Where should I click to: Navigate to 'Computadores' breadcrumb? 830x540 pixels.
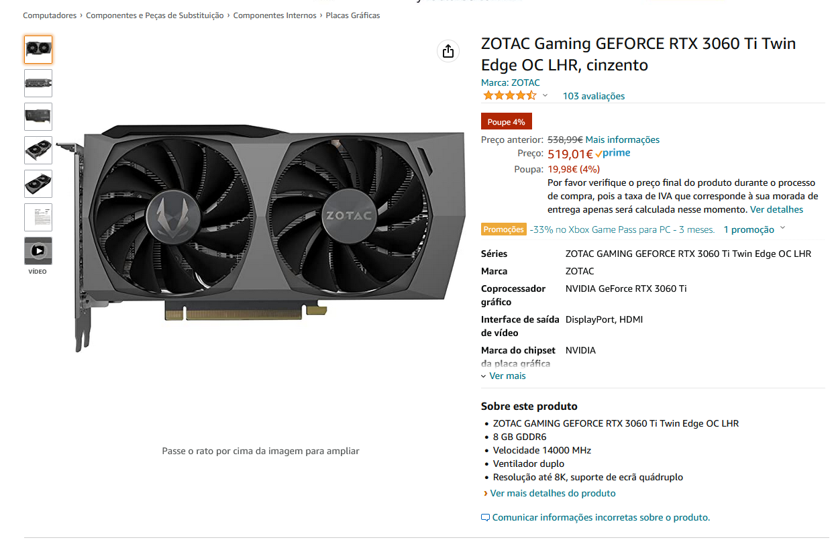tap(50, 15)
